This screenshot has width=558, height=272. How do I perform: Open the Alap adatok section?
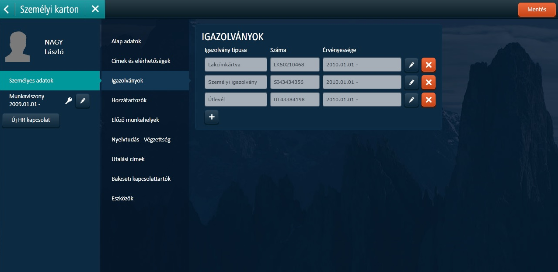click(126, 41)
